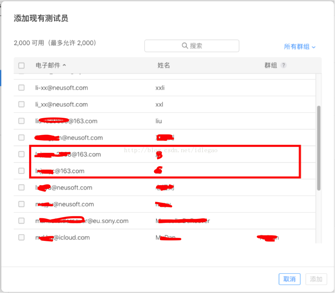
Task: Select the xxl tester row
Action: tap(159, 104)
